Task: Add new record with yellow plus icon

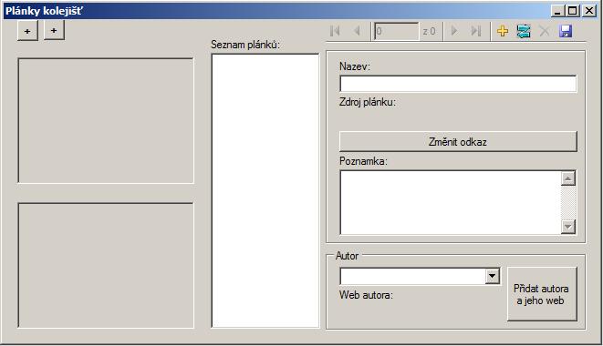Action: pos(503,31)
